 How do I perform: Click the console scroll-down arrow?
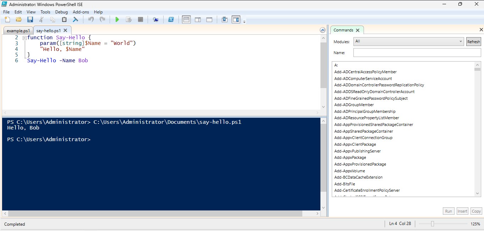click(x=323, y=208)
